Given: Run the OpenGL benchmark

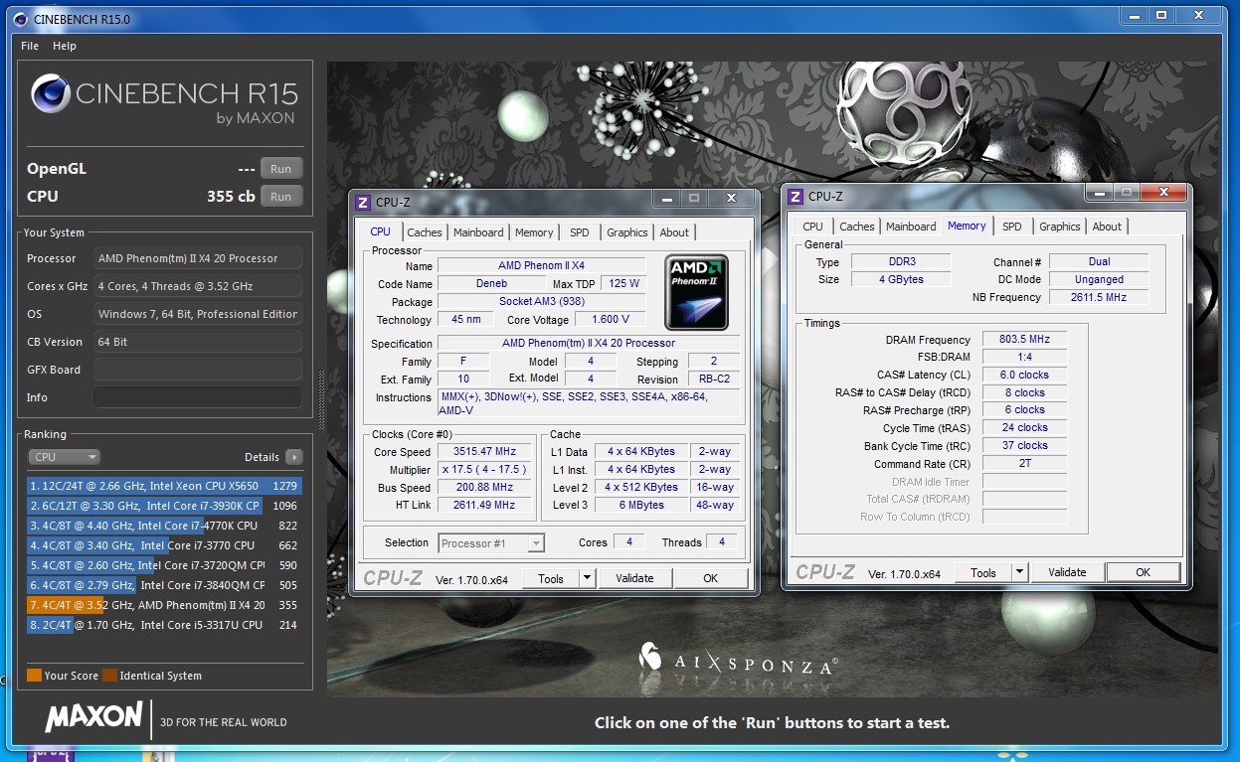Looking at the screenshot, I should pos(281,169).
